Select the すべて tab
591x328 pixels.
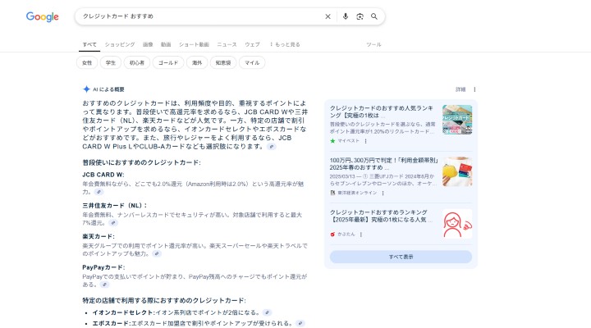click(x=89, y=44)
